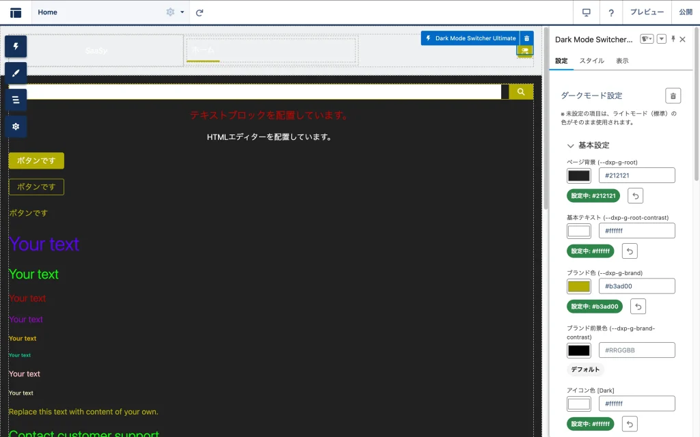Screen dimensions: 700x437
Task: Switch to the スタイル tab
Action: click(x=591, y=61)
